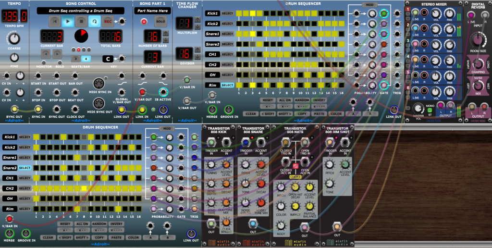Open the KEY selector showing C
The image size is (492, 248).
point(108,59)
